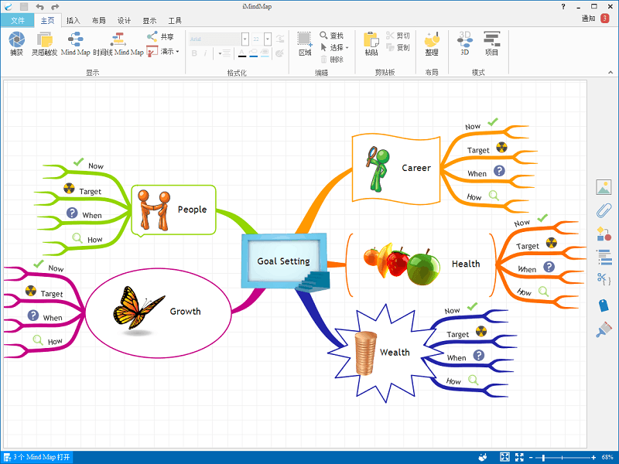Select the People branch box

(173, 210)
